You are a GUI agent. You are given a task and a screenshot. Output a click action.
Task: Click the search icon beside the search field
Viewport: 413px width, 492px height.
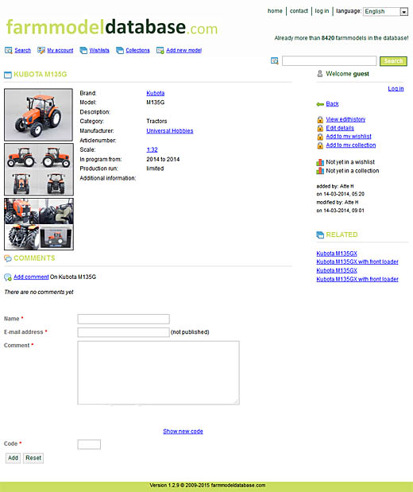[274, 61]
